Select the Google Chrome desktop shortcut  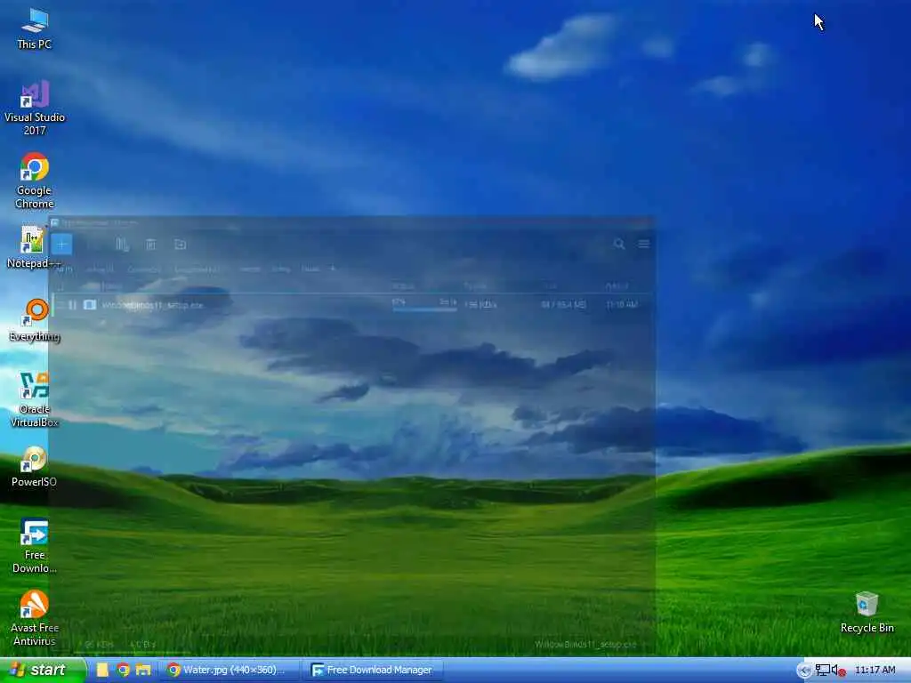tap(35, 181)
